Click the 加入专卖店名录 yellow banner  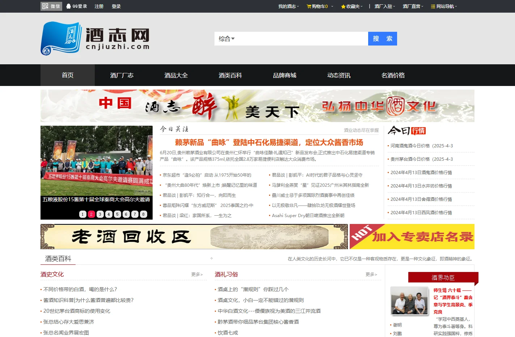412,237
